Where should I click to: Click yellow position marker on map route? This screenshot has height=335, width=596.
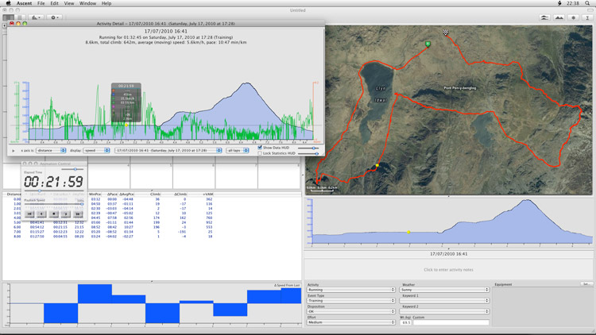coord(377,165)
